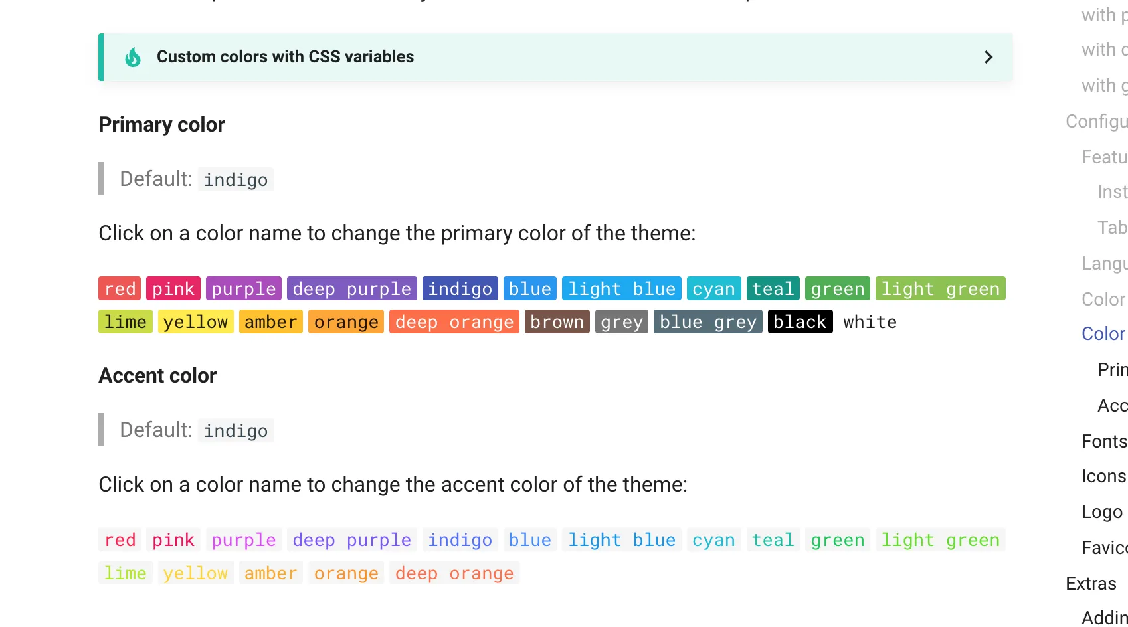Apply lime as the accent color
The width and height of the screenshot is (1128, 627).
click(x=125, y=573)
